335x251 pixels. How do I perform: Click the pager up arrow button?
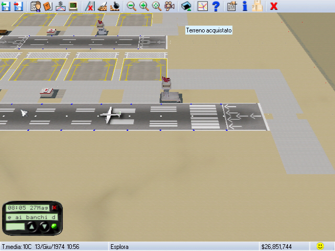[31, 226]
